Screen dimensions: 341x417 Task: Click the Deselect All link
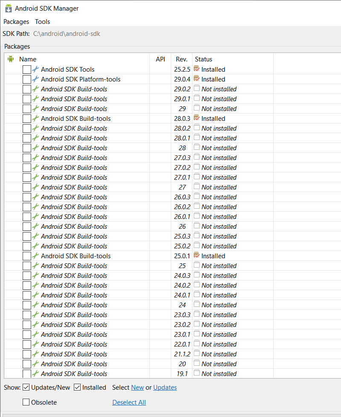(129, 402)
